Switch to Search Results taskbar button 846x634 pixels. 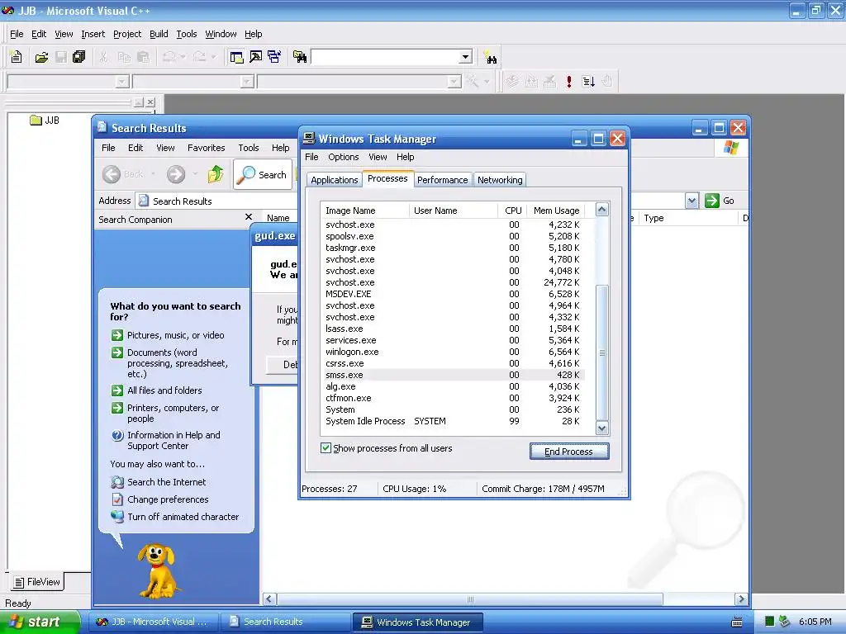pos(285,622)
